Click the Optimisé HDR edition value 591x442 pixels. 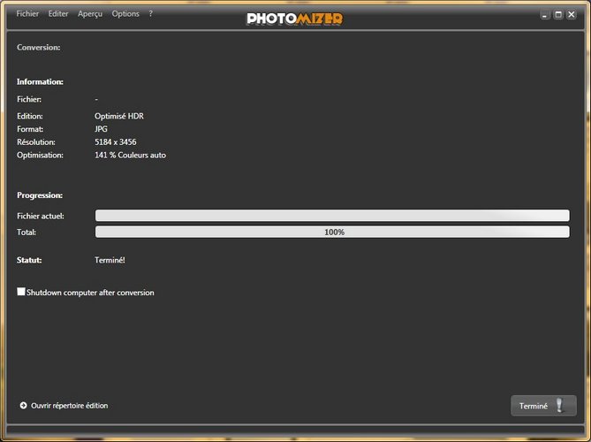(x=119, y=116)
